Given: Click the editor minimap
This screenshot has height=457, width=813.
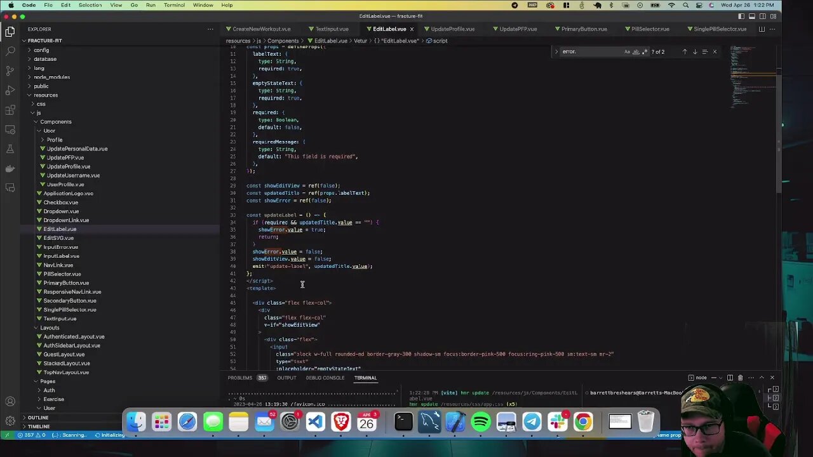Looking at the screenshot, I should 753,76.
